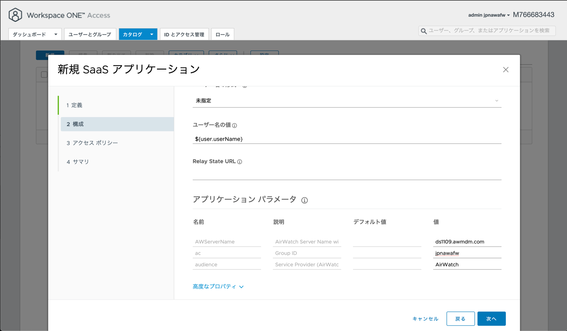Click the top search box
This screenshot has height=331, width=567.
coord(487,31)
